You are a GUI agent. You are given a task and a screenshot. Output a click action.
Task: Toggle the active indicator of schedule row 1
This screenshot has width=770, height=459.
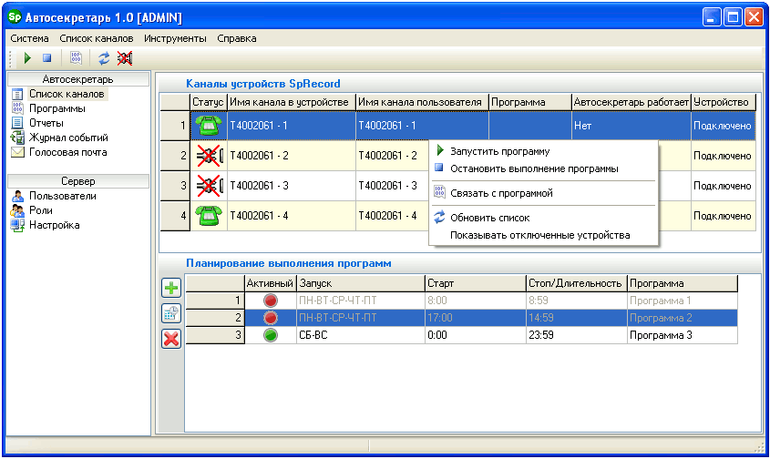pyautogui.click(x=271, y=301)
